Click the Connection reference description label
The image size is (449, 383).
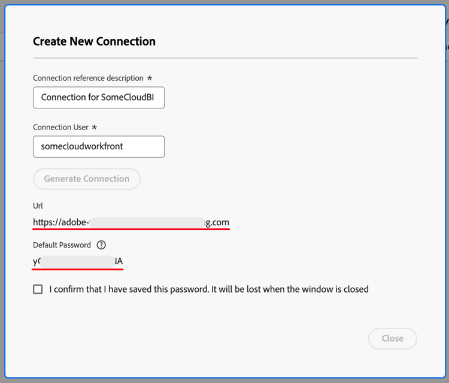[x=88, y=78]
